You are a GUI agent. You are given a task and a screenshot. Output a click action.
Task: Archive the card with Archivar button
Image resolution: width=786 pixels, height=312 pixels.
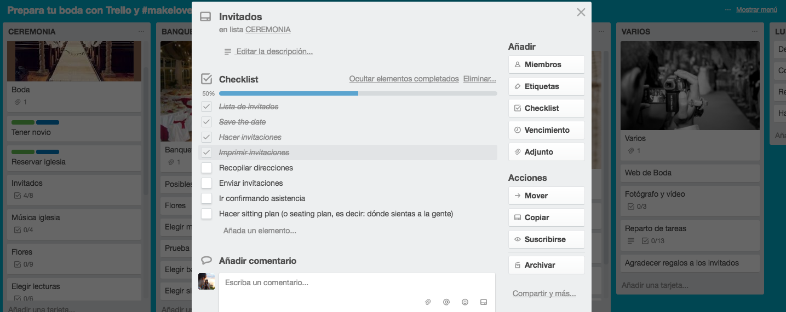coord(546,265)
